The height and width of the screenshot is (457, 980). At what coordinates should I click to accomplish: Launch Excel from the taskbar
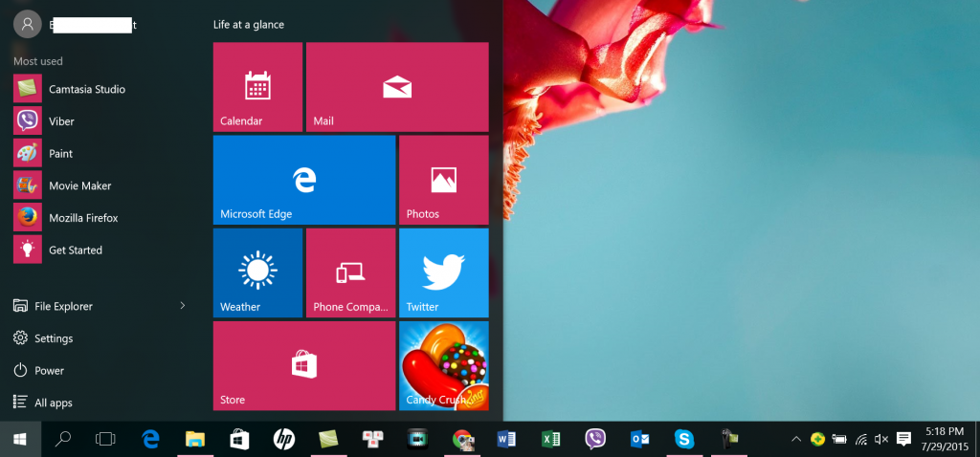click(550, 440)
